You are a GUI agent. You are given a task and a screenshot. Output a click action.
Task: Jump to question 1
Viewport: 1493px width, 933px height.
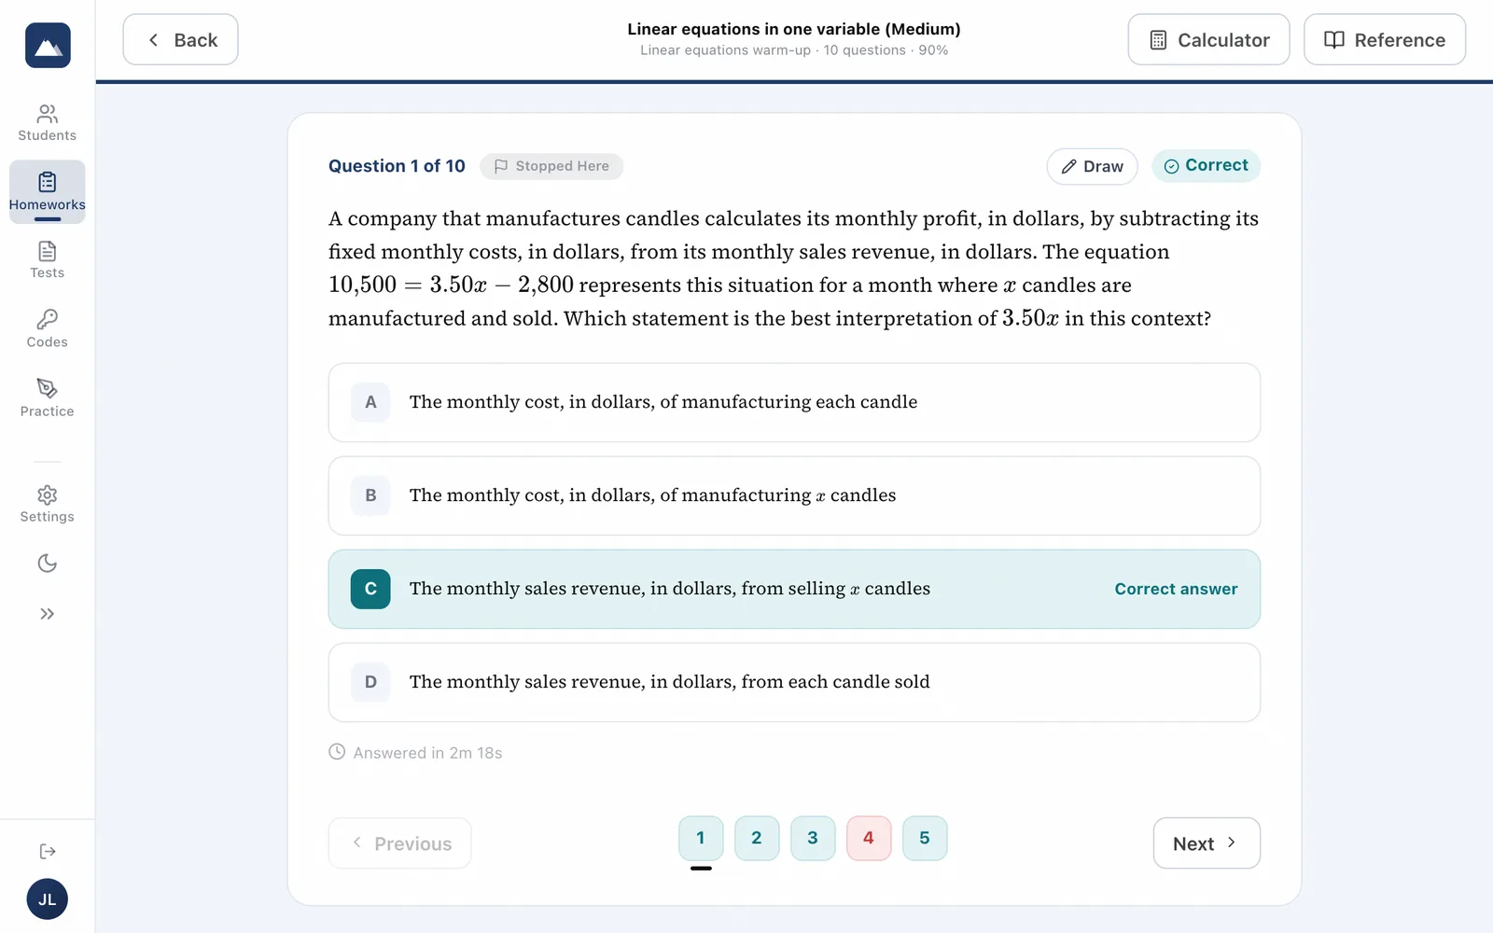(x=701, y=838)
